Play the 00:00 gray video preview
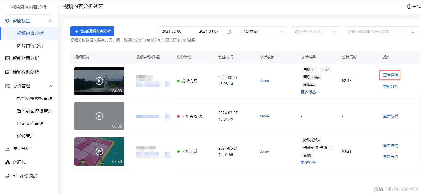Viewport: 421px width, 194px height. [99, 116]
